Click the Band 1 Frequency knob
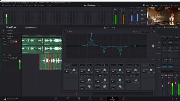180x101 pixels. [74, 70]
